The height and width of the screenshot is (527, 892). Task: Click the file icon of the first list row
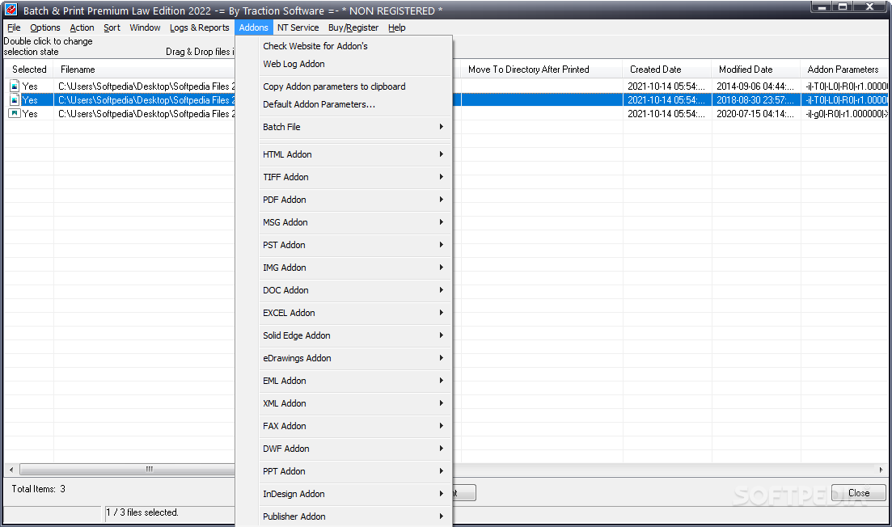point(15,86)
